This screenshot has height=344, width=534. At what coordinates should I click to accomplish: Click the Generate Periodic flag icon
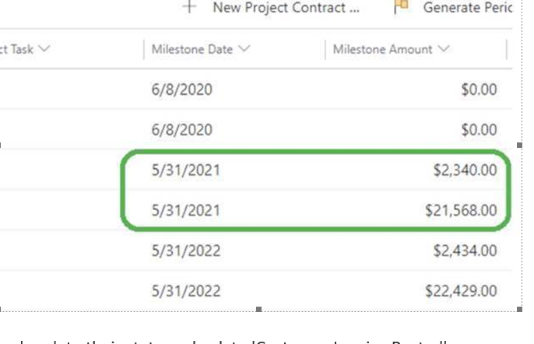tap(402, 8)
